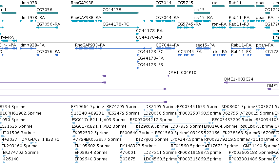Click the r-l gene label

pyautogui.click(x=4, y=9)
